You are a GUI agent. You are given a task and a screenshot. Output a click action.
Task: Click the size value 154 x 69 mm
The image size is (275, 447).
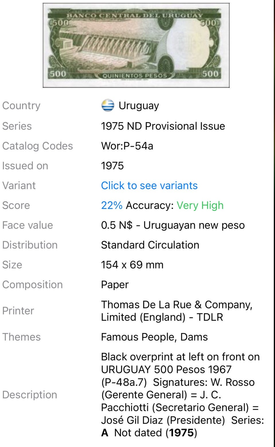tap(132, 265)
